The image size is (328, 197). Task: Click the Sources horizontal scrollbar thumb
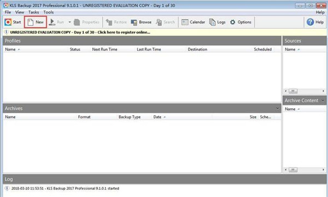(293, 91)
